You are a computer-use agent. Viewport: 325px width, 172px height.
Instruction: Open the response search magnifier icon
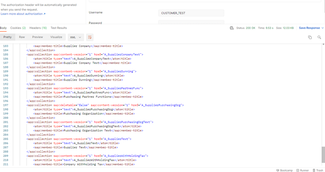[x=319, y=37]
